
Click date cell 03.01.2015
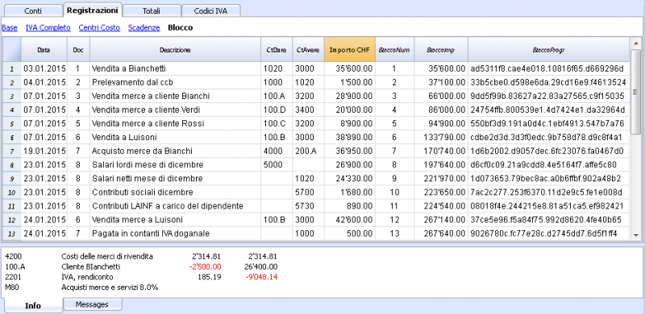(44, 68)
